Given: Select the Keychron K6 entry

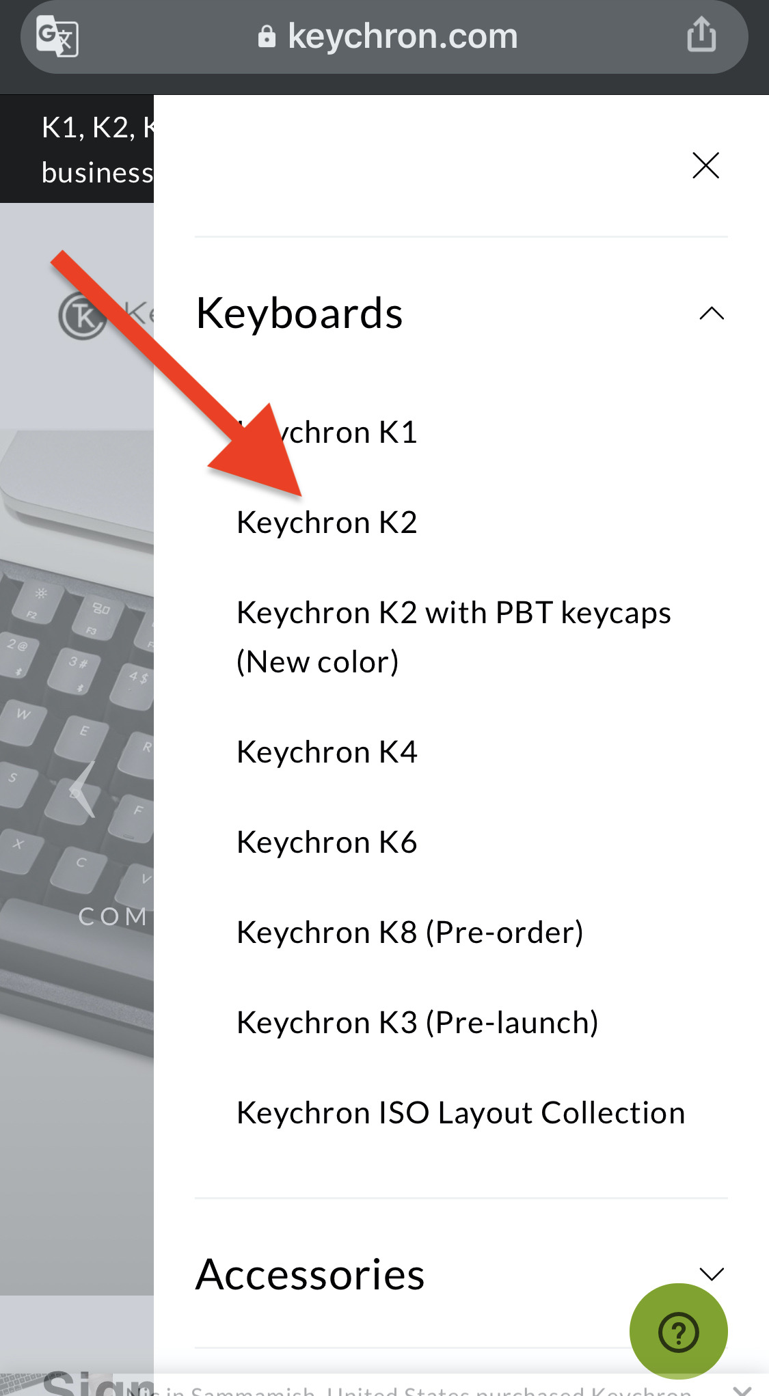Looking at the screenshot, I should pos(327,843).
